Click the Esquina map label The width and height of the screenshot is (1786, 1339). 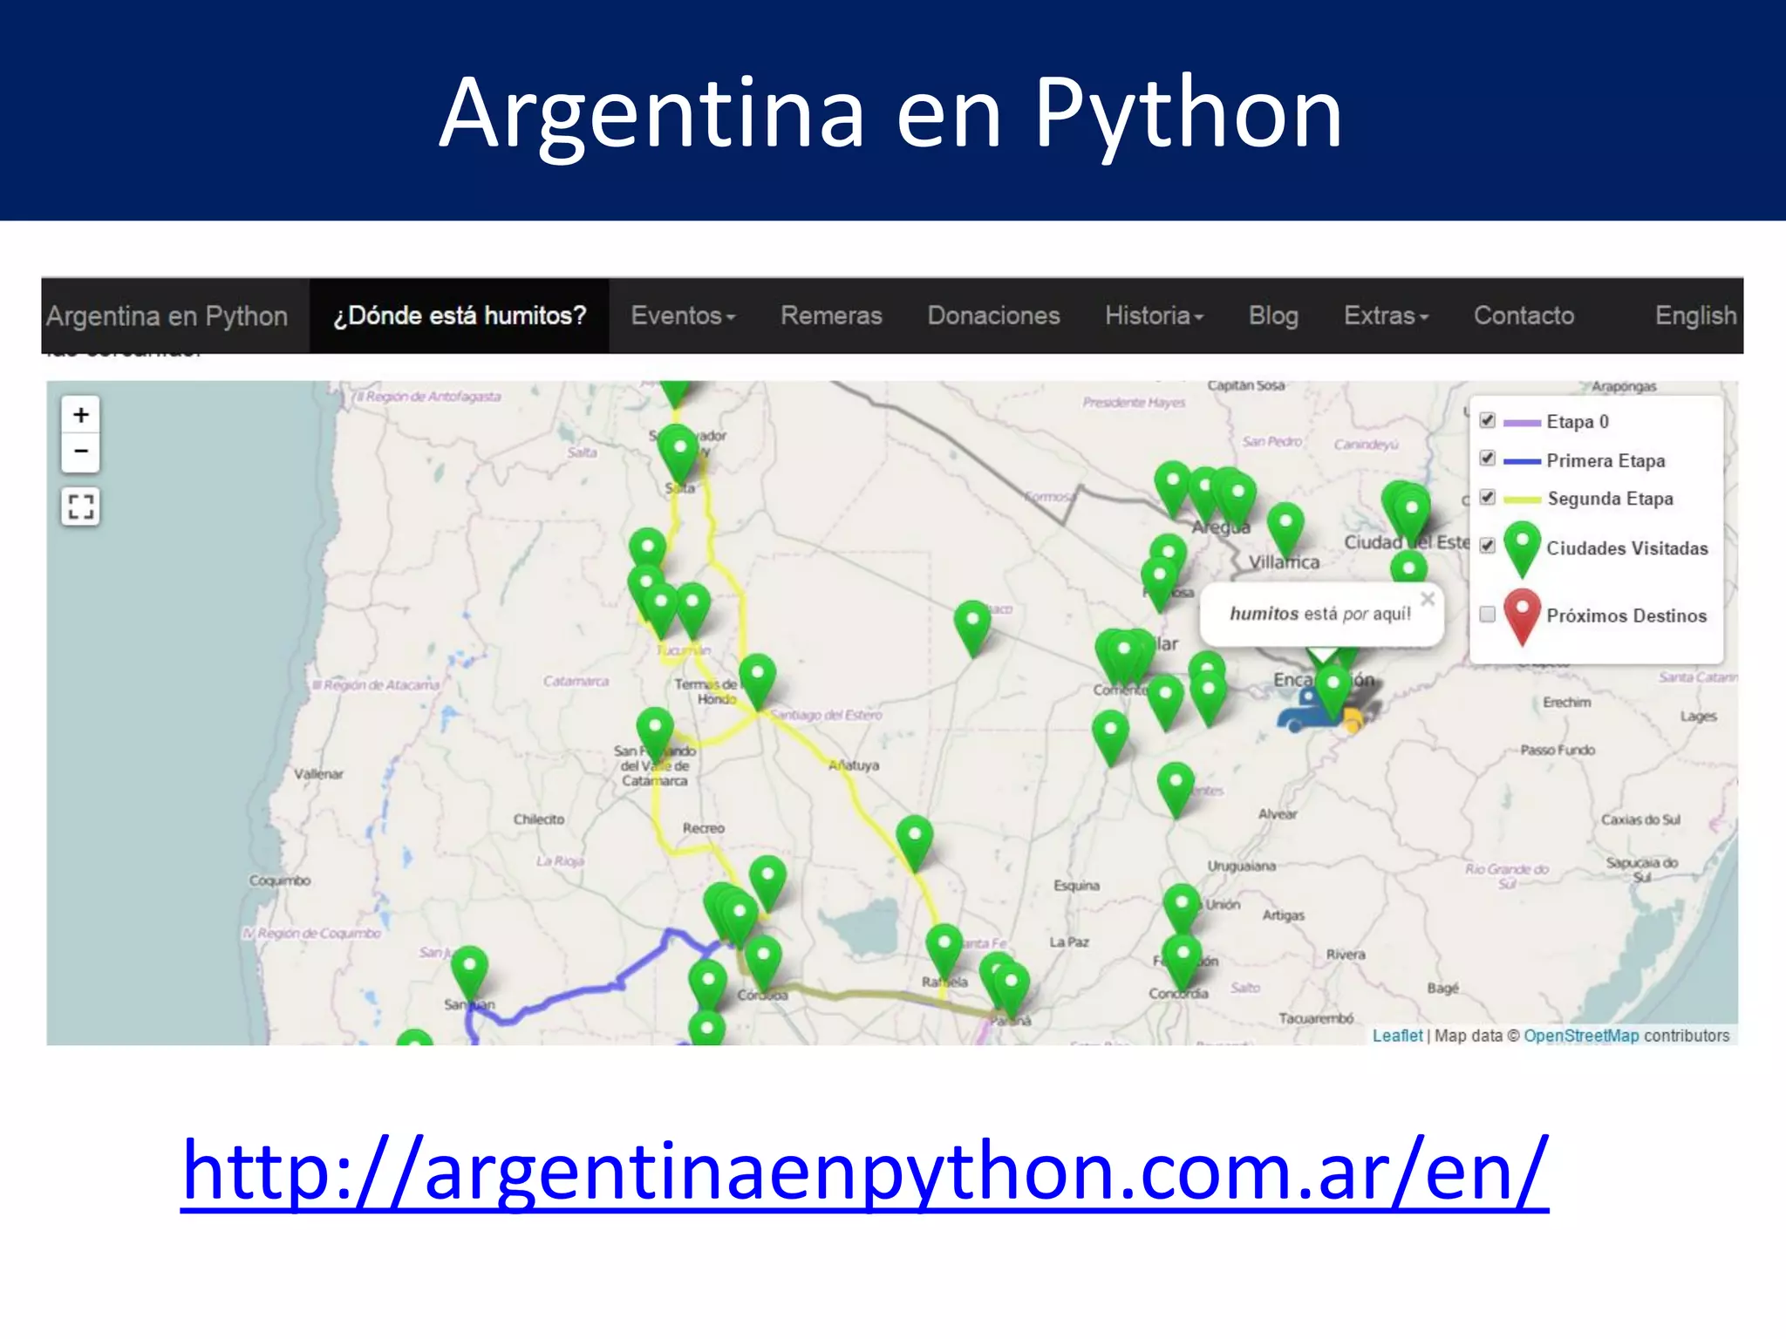pyautogui.click(x=1076, y=886)
